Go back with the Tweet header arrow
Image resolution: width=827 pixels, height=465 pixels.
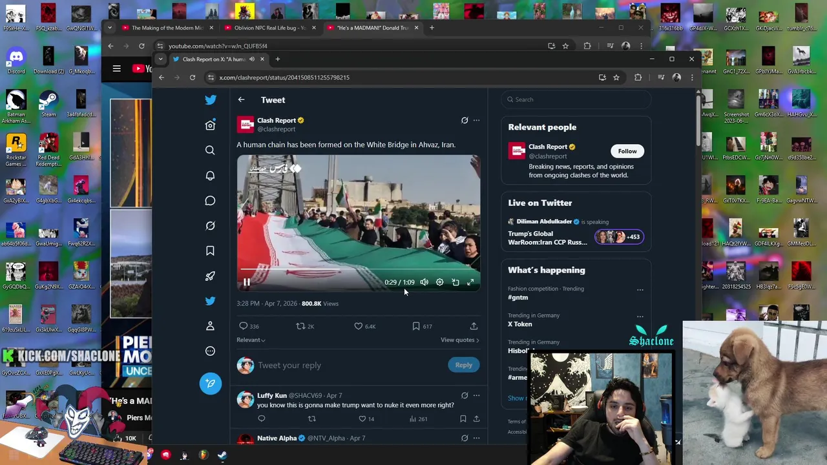coord(241,99)
